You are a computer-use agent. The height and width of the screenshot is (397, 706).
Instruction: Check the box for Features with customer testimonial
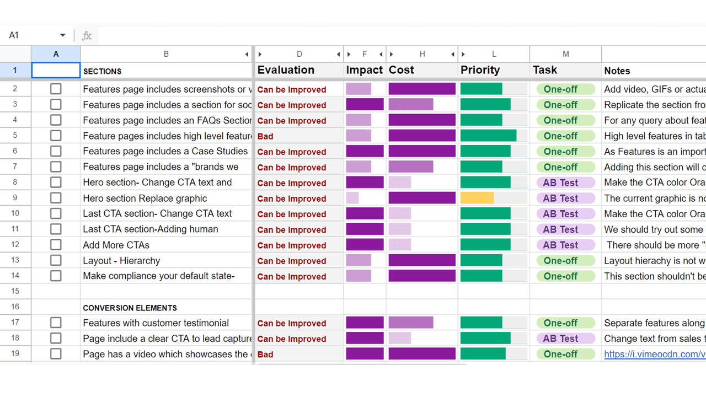tap(56, 323)
